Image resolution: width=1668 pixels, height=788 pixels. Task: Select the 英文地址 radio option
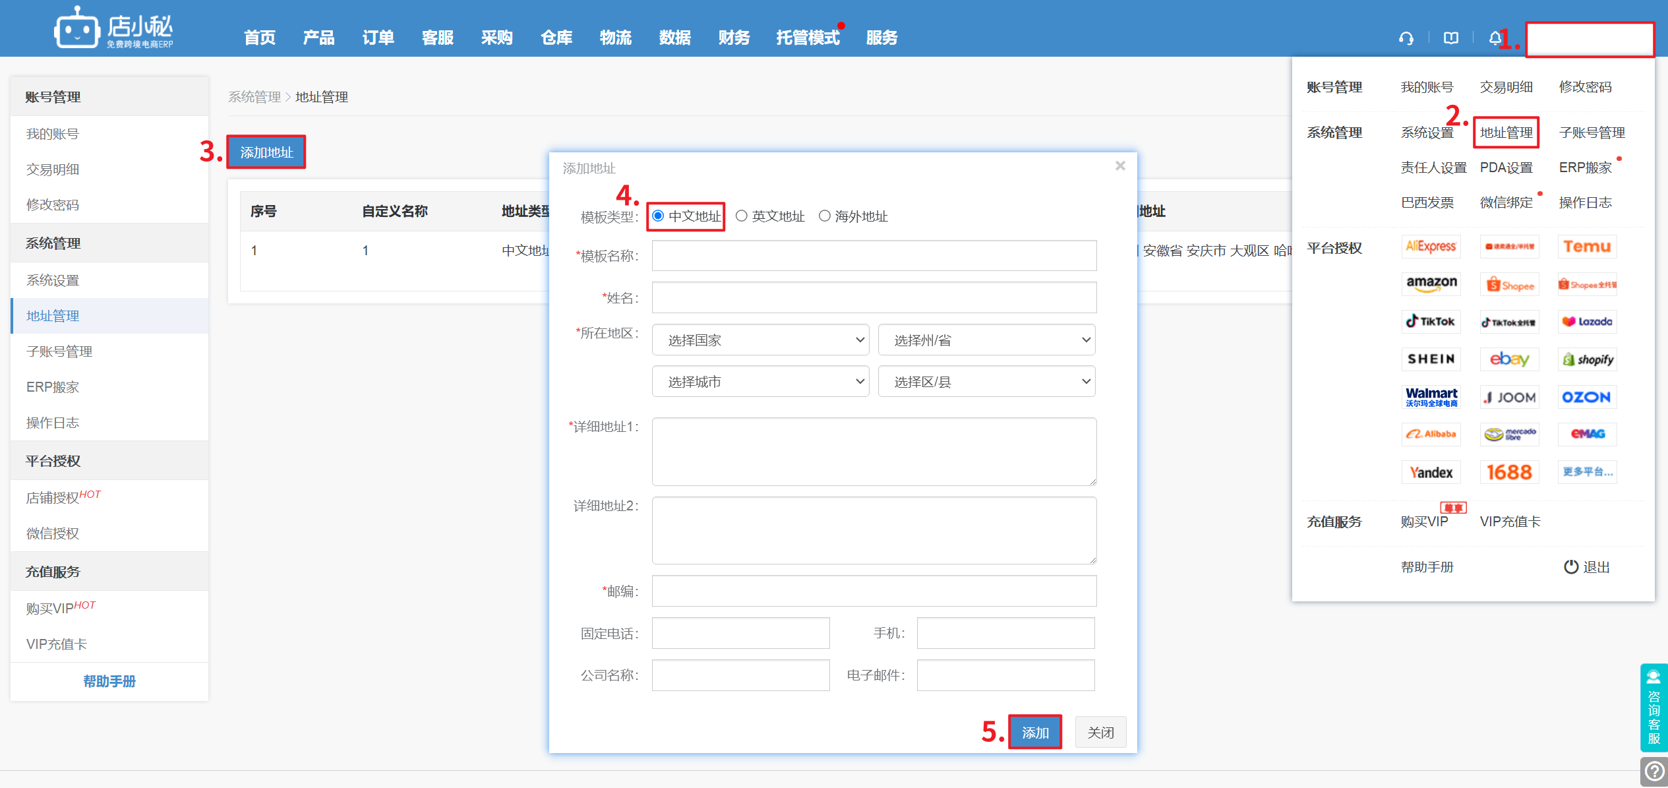[x=742, y=216]
